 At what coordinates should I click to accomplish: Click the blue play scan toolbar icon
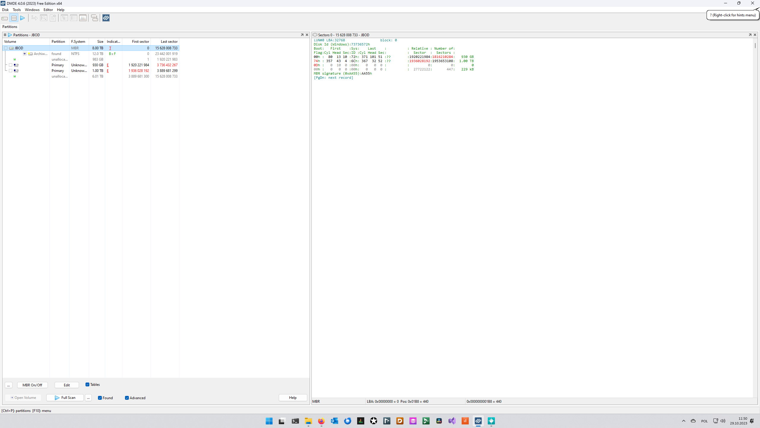tap(23, 18)
